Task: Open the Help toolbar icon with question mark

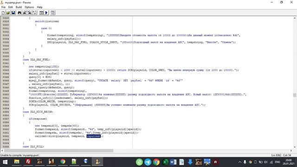Action: tap(52, 13)
